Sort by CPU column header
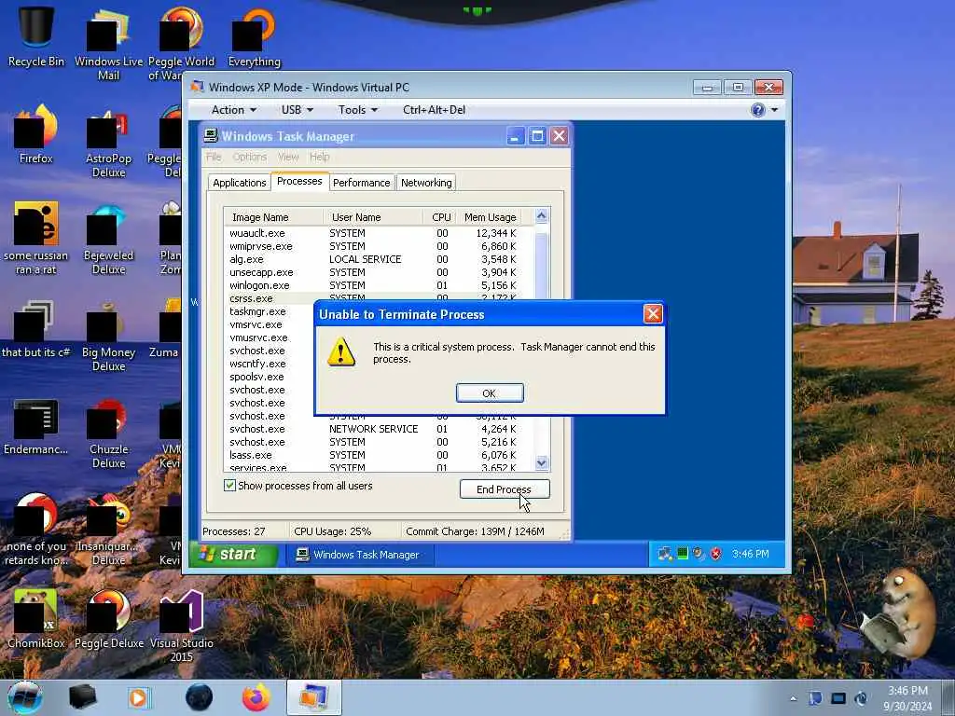This screenshot has height=716, width=955. click(441, 217)
